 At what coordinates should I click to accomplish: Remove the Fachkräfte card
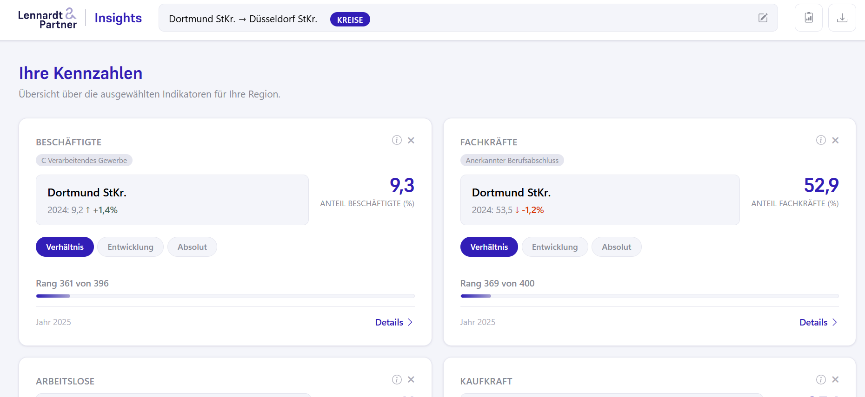coord(835,140)
